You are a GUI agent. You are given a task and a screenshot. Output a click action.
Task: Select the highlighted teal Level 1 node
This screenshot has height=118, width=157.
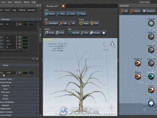point(151,76)
